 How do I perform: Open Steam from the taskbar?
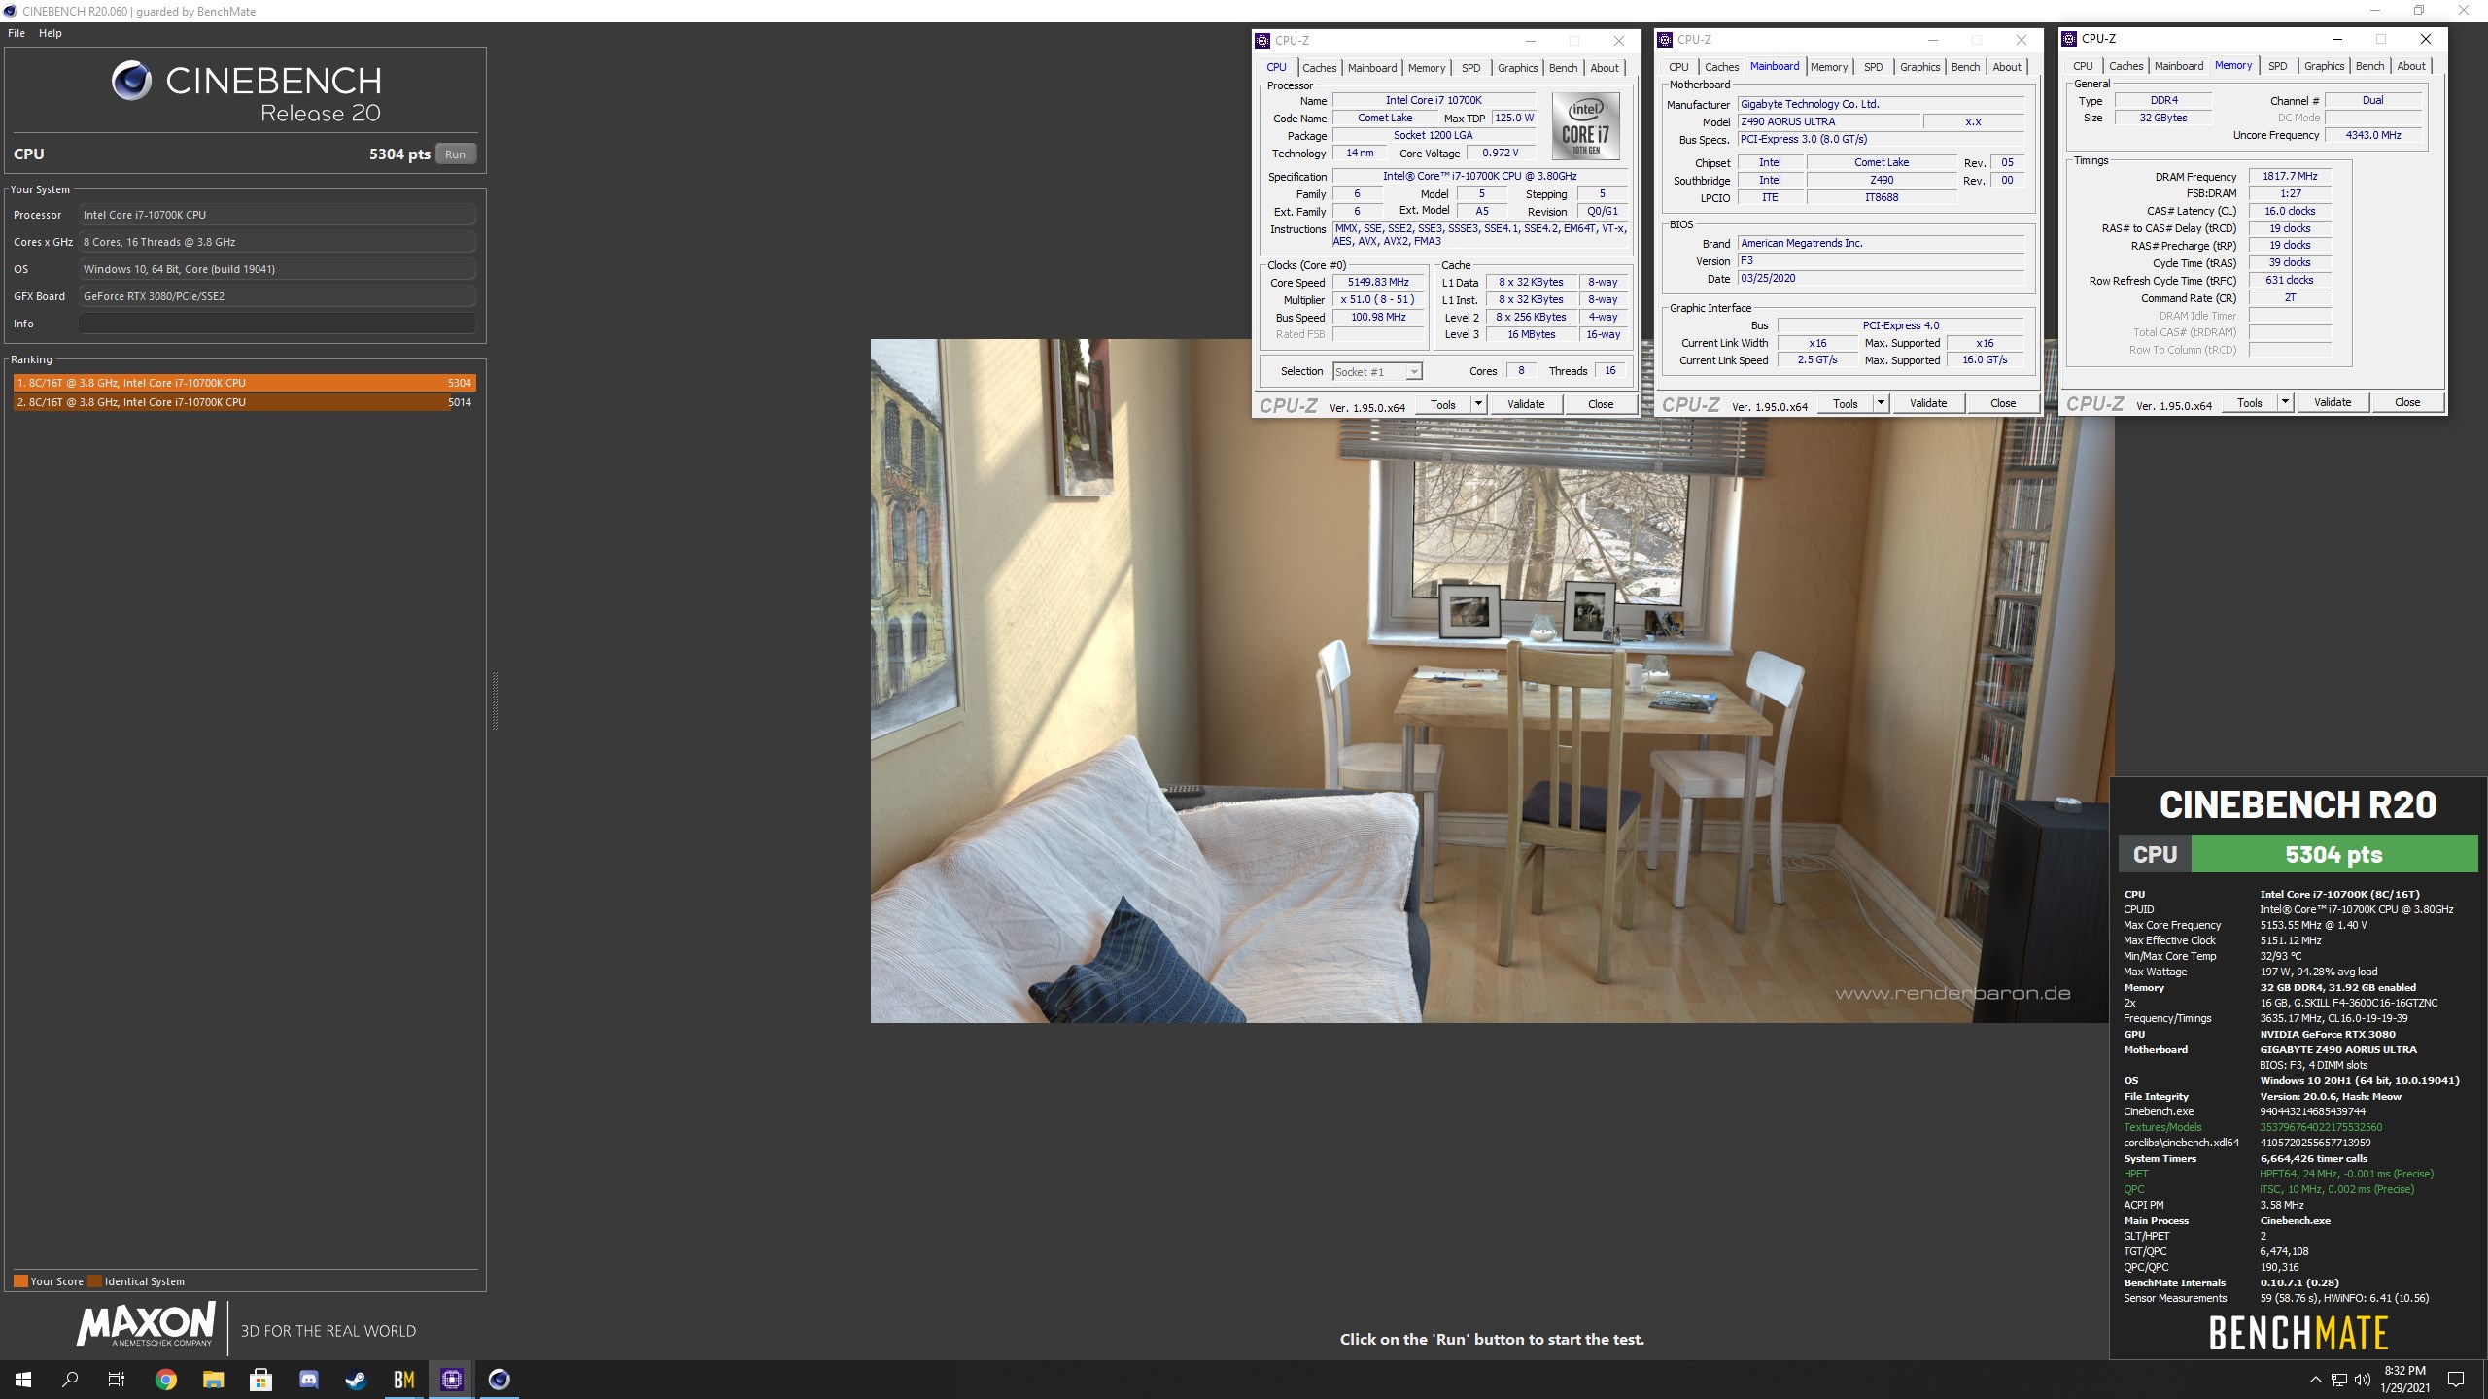coord(356,1379)
